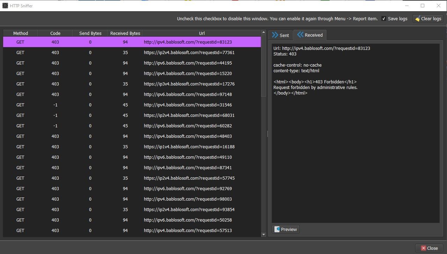The width and height of the screenshot is (447, 254).
Task: Click the scroll-down arrow below the request list
Action: [264, 234]
